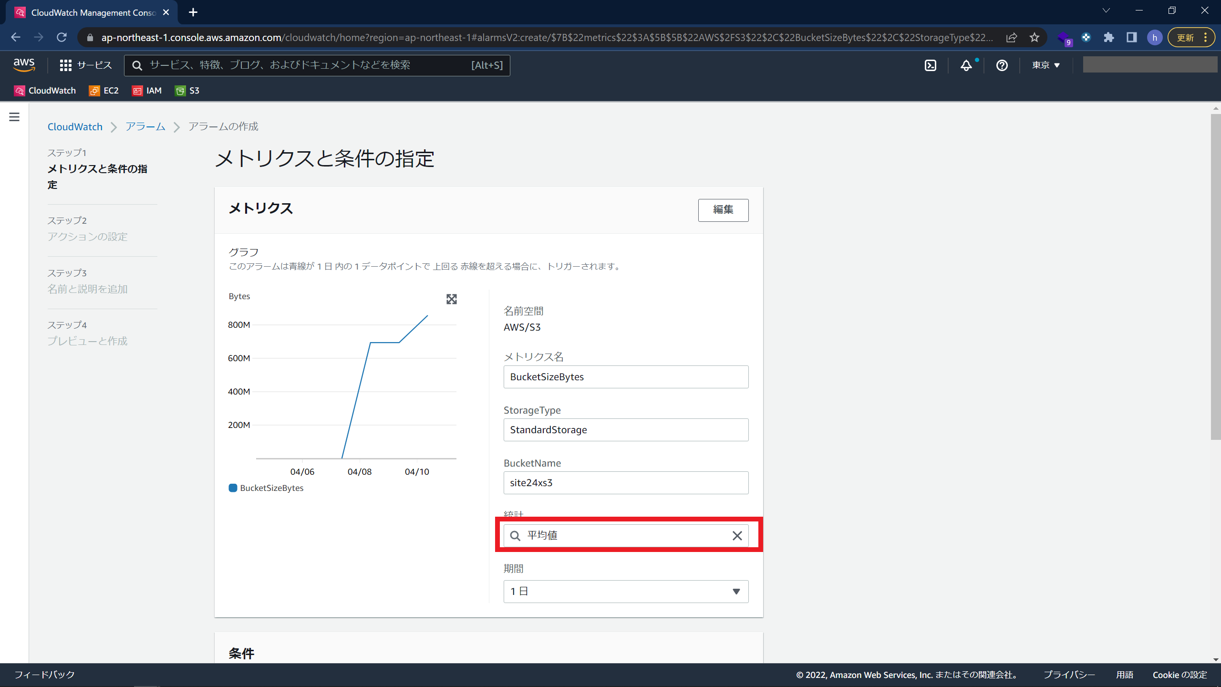Screen dimensions: 1221x687
Task: Open a new browser tab
Action: point(193,12)
